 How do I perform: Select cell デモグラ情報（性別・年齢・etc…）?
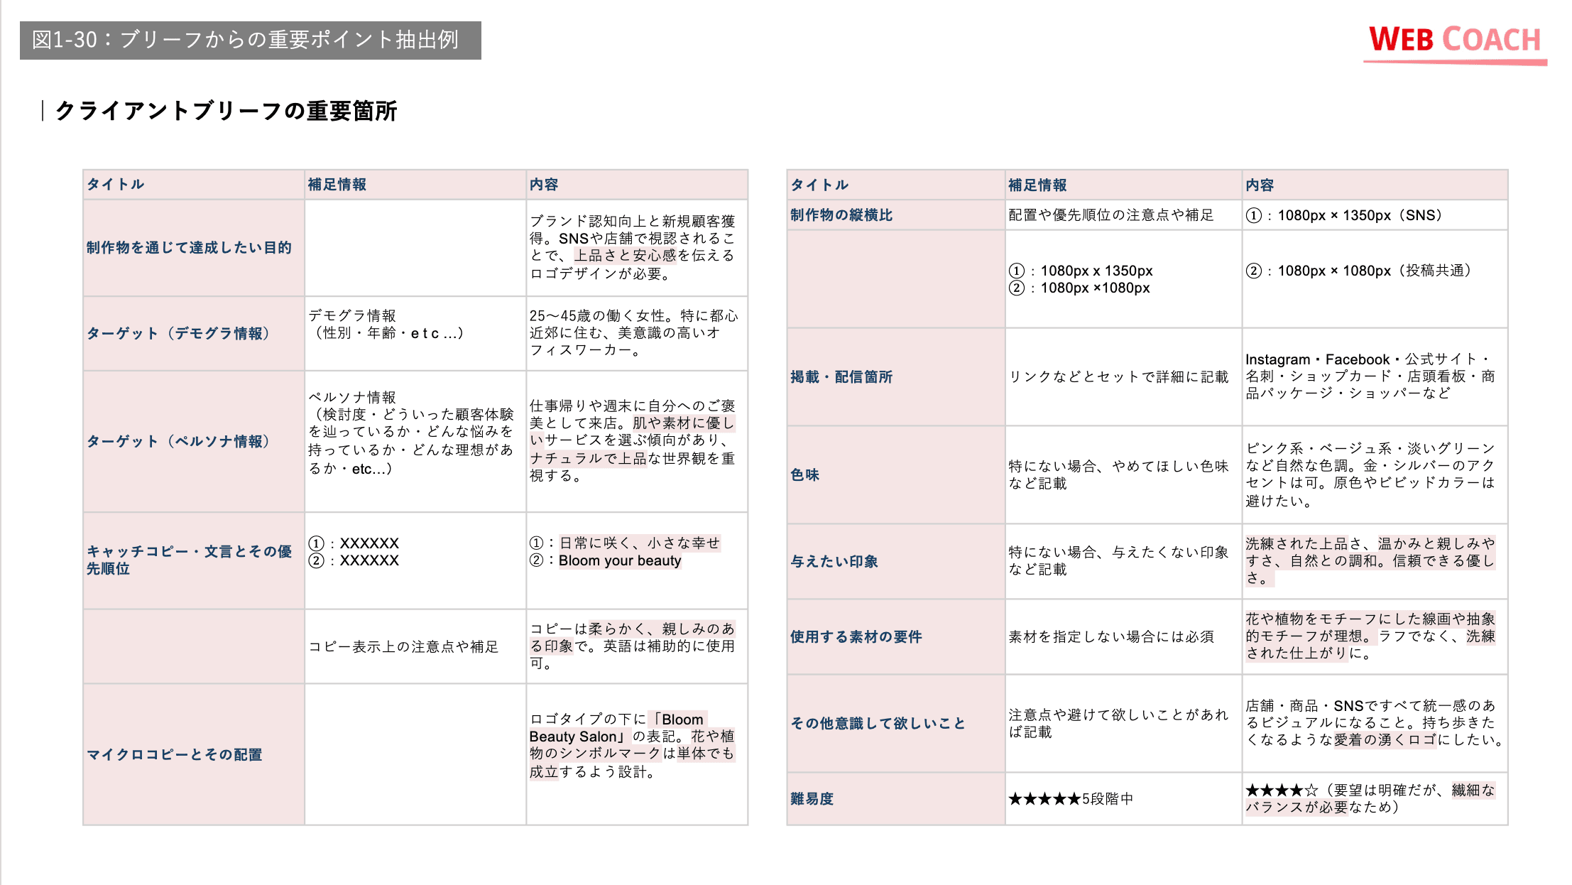[x=415, y=334]
